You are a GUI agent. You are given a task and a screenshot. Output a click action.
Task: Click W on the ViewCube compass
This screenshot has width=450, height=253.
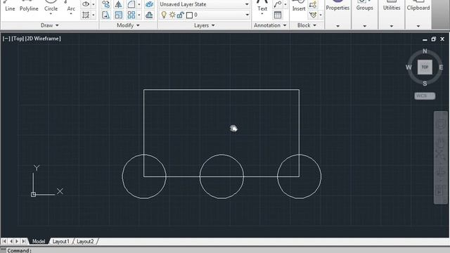[409, 67]
